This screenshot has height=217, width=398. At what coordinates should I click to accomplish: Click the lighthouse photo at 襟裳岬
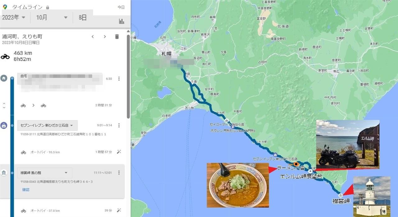pyautogui.click(x=372, y=196)
